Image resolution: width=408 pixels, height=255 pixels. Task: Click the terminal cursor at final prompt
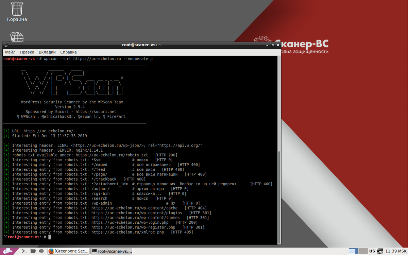(x=49, y=237)
